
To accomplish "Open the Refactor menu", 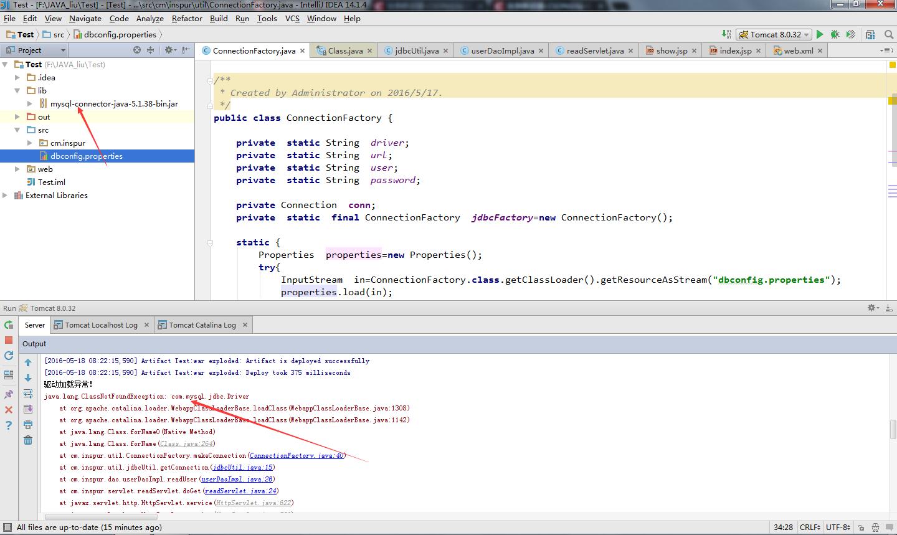I will tap(187, 18).
